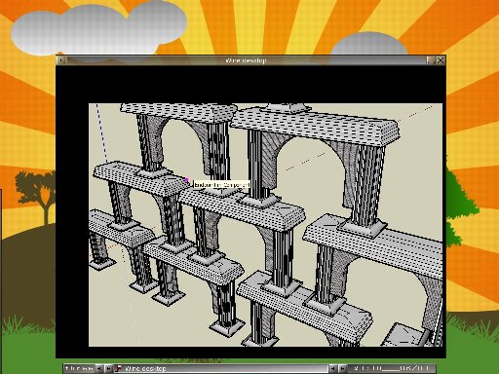Click previous-window arrow beside the clock
Screen dimensions: 499x374
[333, 368]
